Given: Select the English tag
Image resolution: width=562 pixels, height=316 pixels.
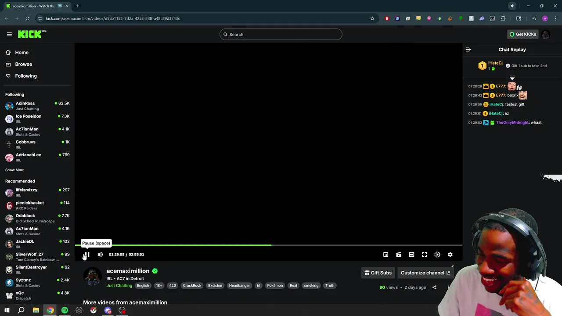Looking at the screenshot, I should coord(143,286).
